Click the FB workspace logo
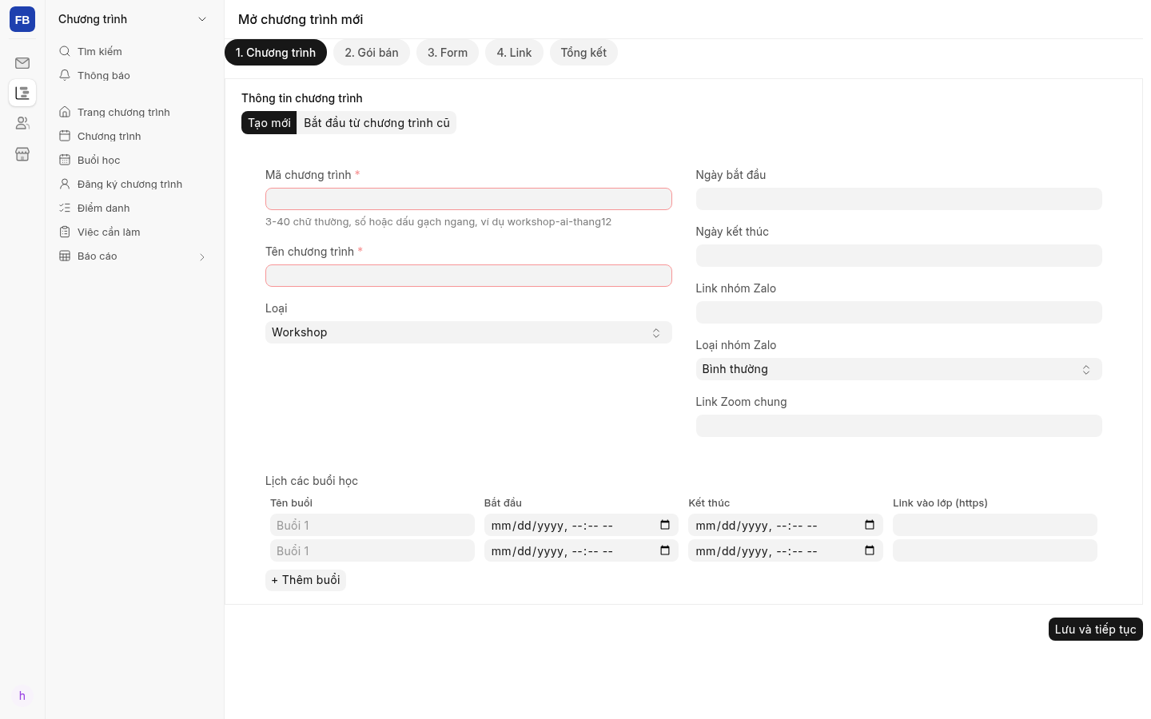Viewport: 1151px width, 719px height. (22, 19)
